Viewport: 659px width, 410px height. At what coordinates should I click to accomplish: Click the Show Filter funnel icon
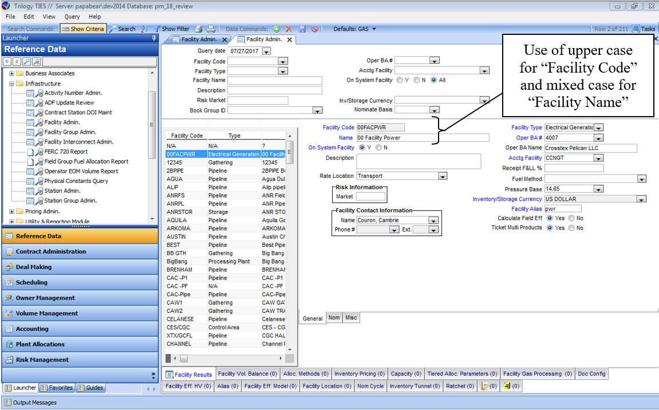tap(156, 29)
